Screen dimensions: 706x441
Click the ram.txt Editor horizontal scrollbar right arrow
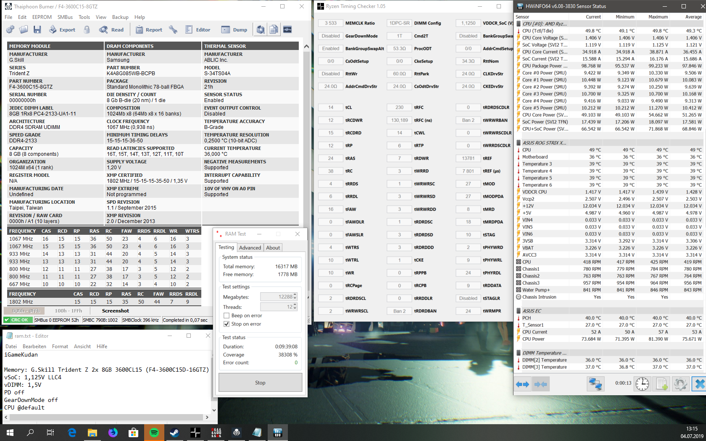[x=207, y=417]
